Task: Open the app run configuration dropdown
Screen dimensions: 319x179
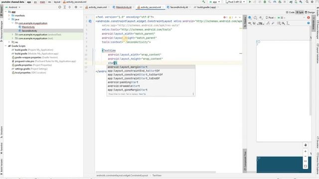Action: pyautogui.click(x=215, y=2)
